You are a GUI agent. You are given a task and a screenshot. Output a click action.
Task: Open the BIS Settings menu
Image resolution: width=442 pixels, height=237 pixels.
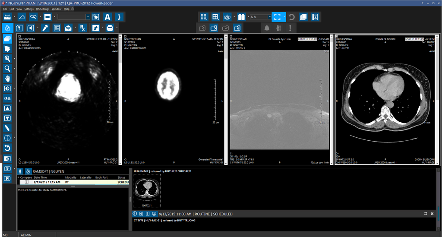(42, 9)
